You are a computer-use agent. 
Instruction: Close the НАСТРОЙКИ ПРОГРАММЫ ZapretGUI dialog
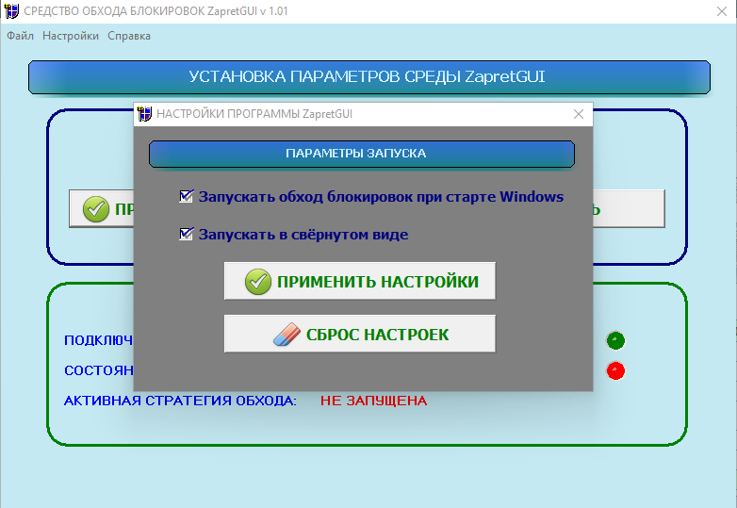pos(579,114)
